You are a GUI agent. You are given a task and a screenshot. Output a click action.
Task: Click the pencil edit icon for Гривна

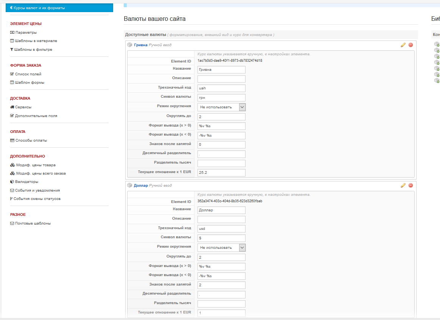tap(403, 45)
